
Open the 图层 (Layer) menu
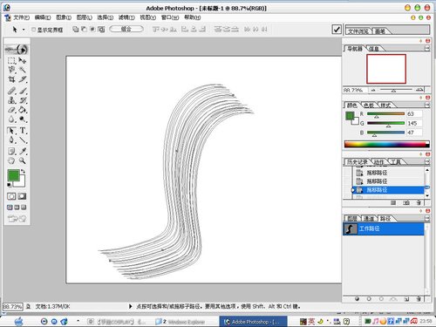[x=85, y=17]
